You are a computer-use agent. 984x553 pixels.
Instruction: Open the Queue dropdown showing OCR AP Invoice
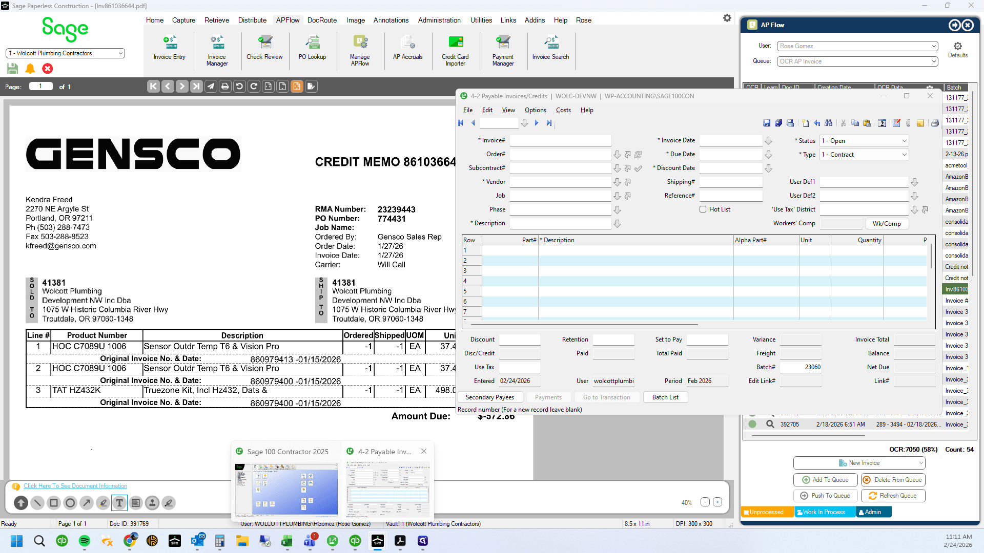(857, 61)
